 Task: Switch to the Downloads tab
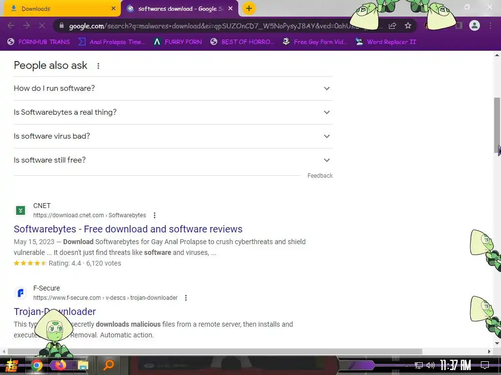[x=62, y=9]
